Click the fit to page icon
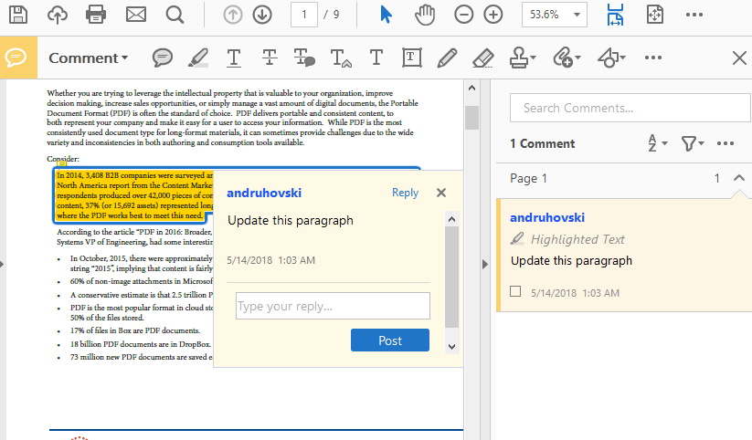 [655, 15]
